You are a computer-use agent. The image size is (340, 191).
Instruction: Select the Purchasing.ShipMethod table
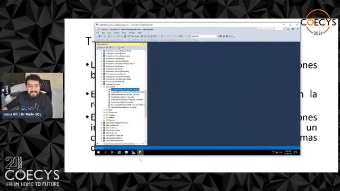click(115, 82)
